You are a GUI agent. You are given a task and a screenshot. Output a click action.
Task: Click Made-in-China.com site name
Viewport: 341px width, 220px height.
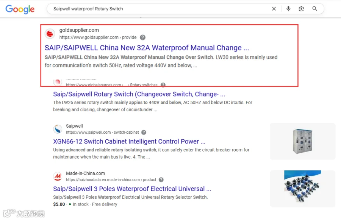(x=86, y=173)
